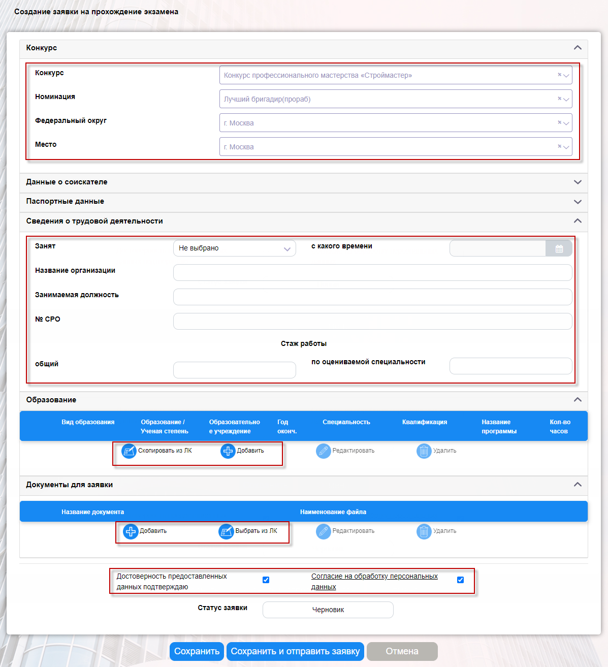Clear the Место field selection
The height and width of the screenshot is (667, 608).
pos(559,146)
